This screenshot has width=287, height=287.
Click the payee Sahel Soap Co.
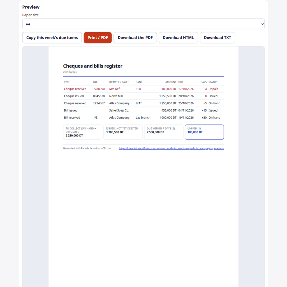[x=119, y=110]
